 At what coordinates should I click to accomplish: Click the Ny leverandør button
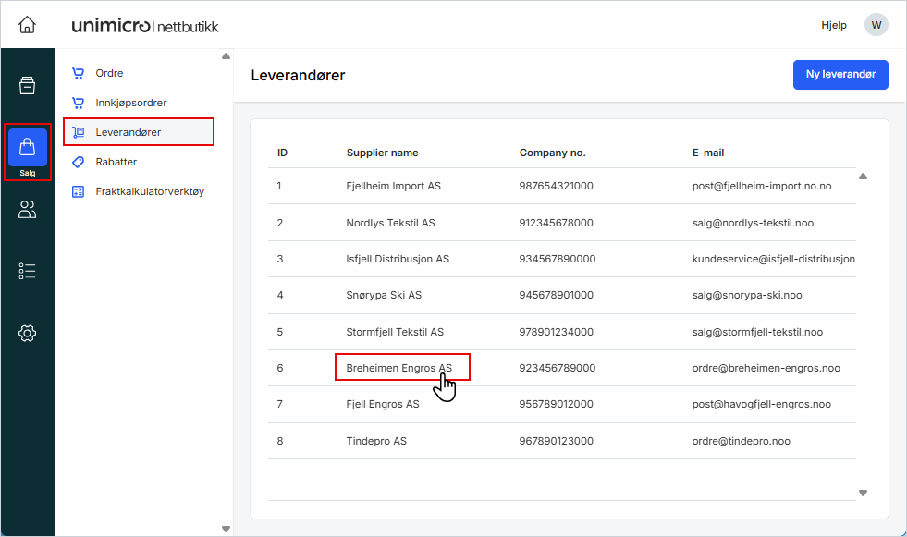pyautogui.click(x=840, y=75)
